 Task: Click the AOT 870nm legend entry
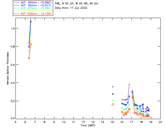pos(33,11)
